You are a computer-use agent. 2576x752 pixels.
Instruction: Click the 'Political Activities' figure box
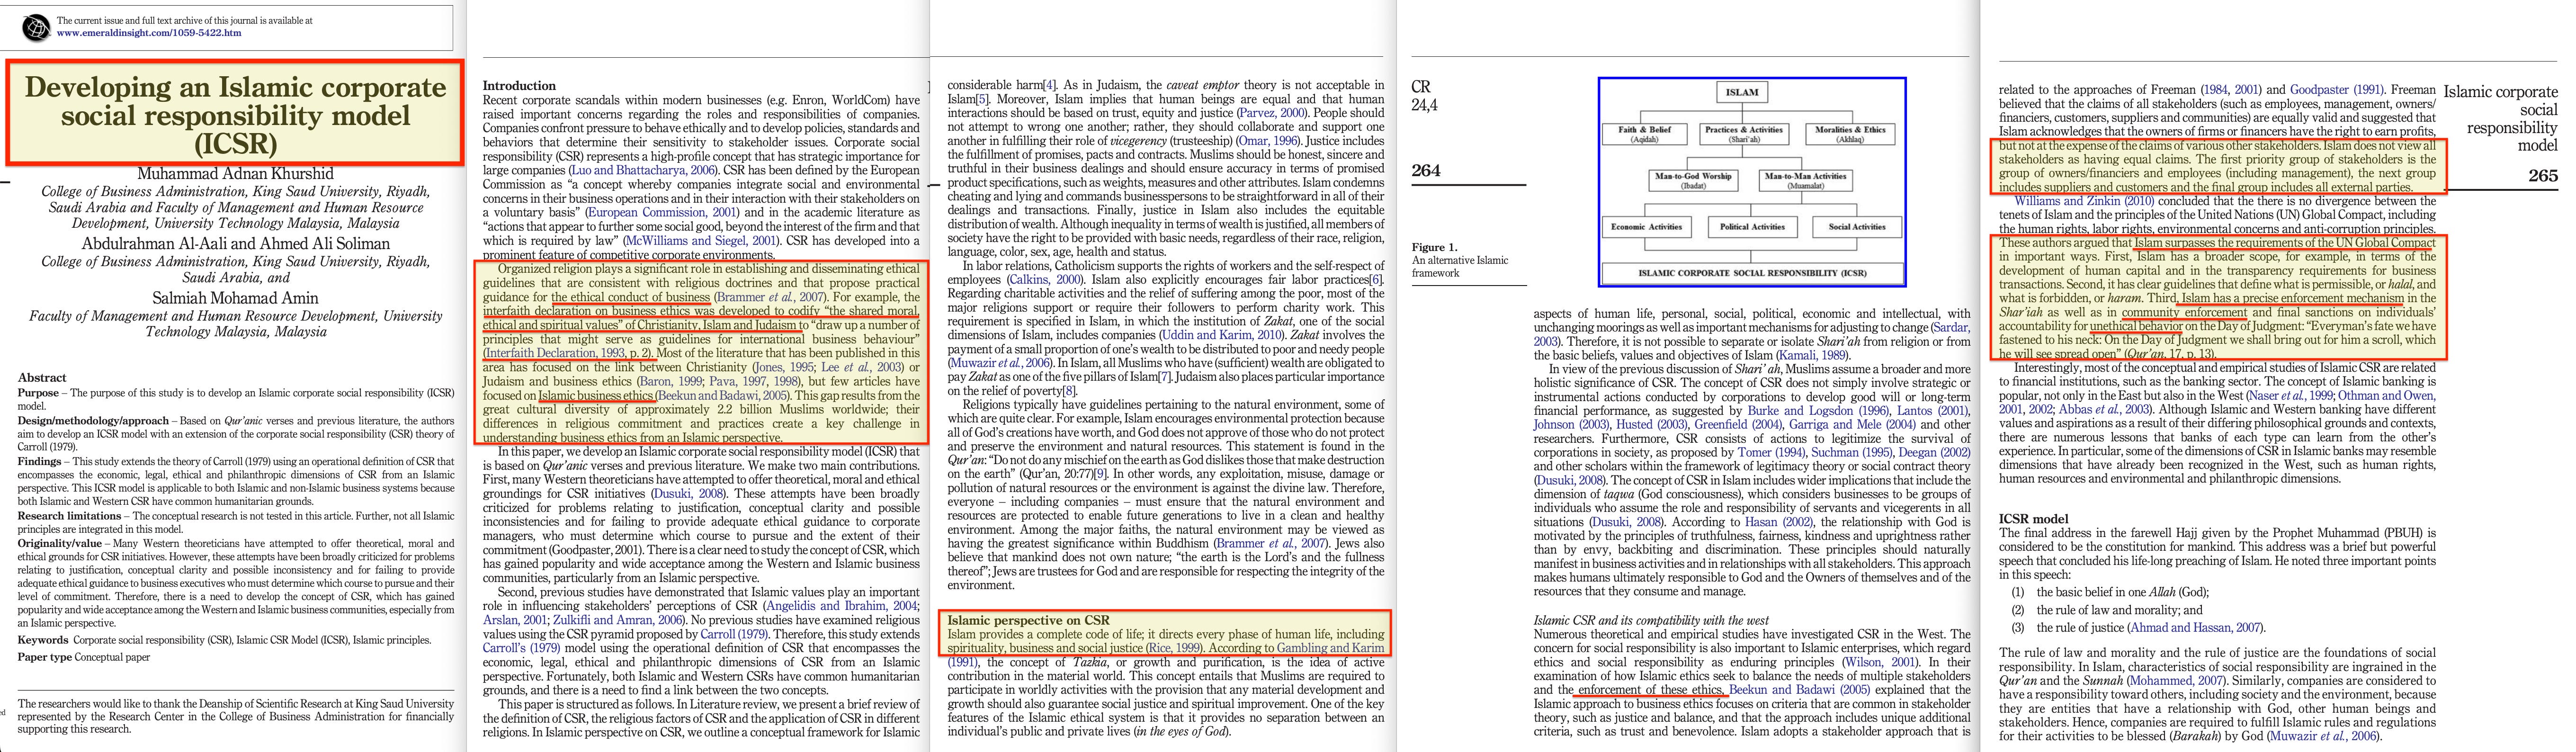click(1752, 227)
